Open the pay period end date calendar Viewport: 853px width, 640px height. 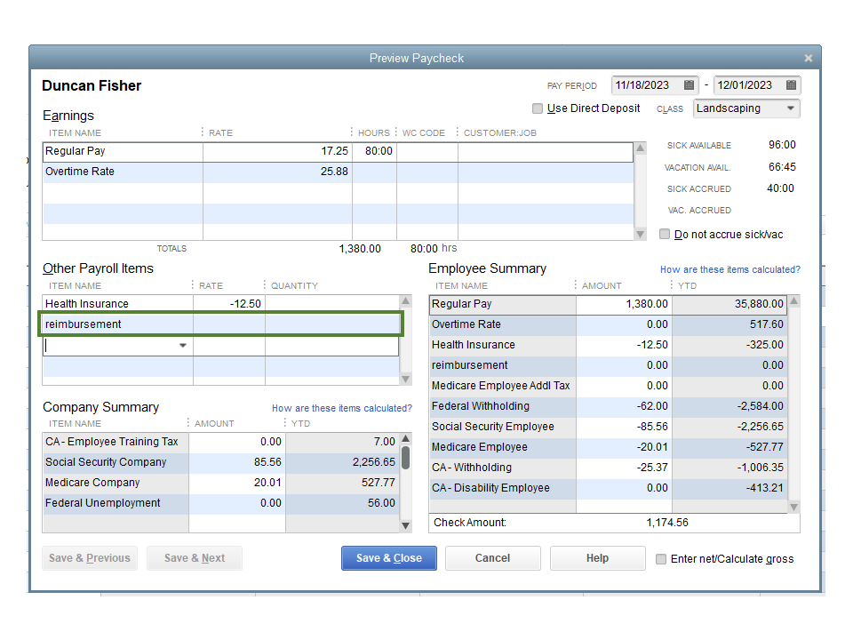click(791, 85)
